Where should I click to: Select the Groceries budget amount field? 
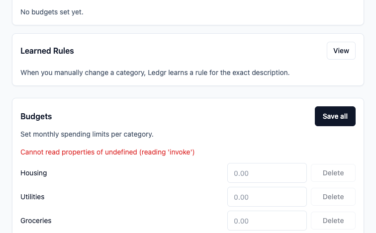[267, 221]
